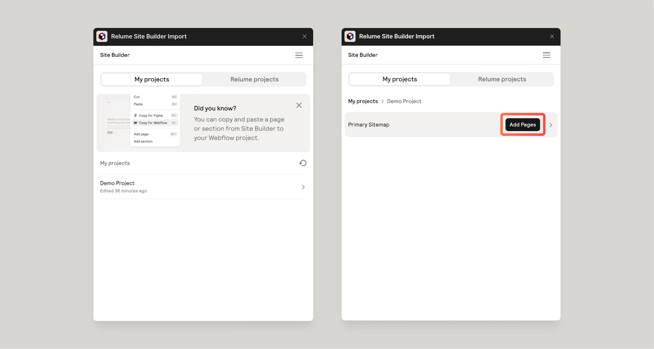Viewport: 654px width, 349px height.
Task: Click the Relume logo in the left window
Action: (x=102, y=36)
